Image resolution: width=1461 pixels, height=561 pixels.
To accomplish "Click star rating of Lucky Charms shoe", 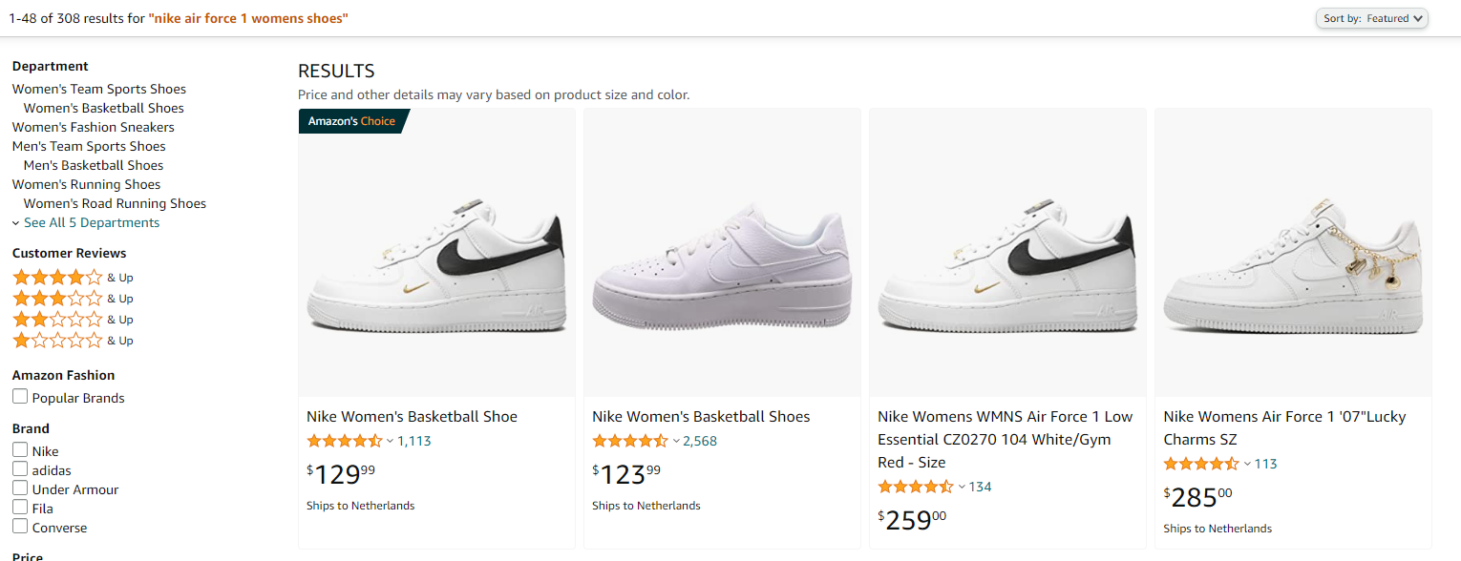I will (x=1201, y=464).
